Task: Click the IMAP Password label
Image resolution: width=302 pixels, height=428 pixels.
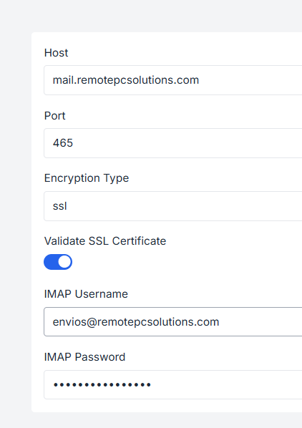Action: (x=84, y=357)
